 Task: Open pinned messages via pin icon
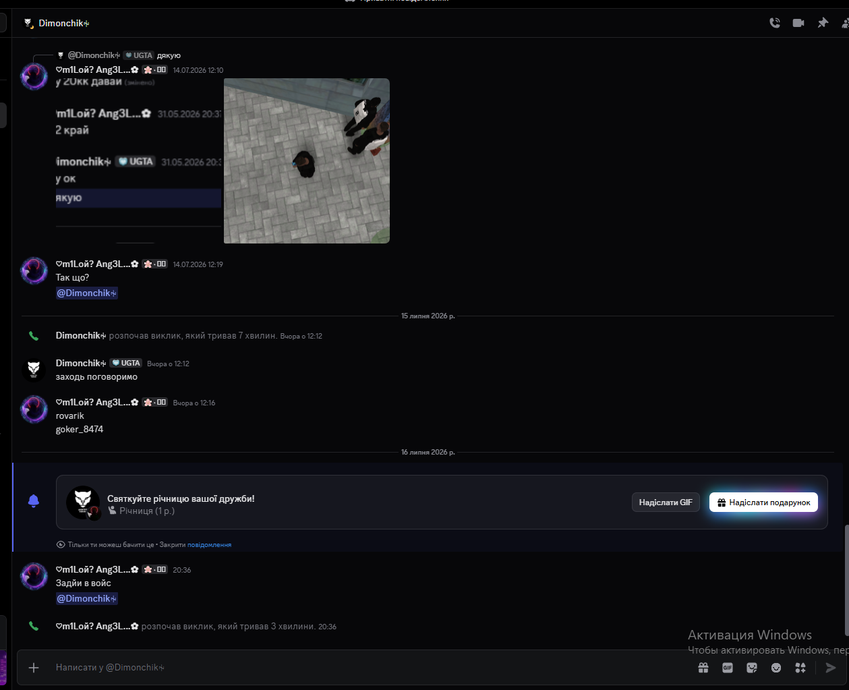[x=823, y=23]
